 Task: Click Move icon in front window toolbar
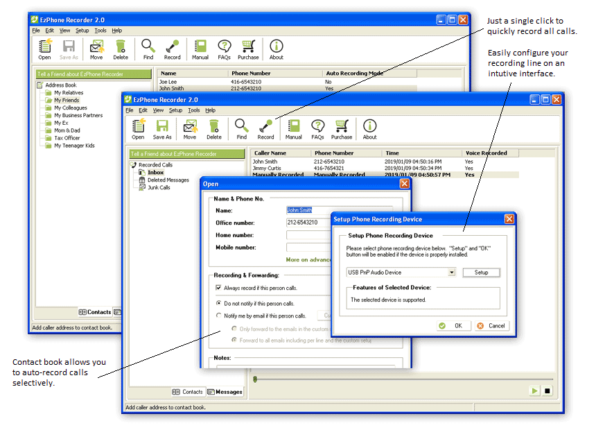190,130
